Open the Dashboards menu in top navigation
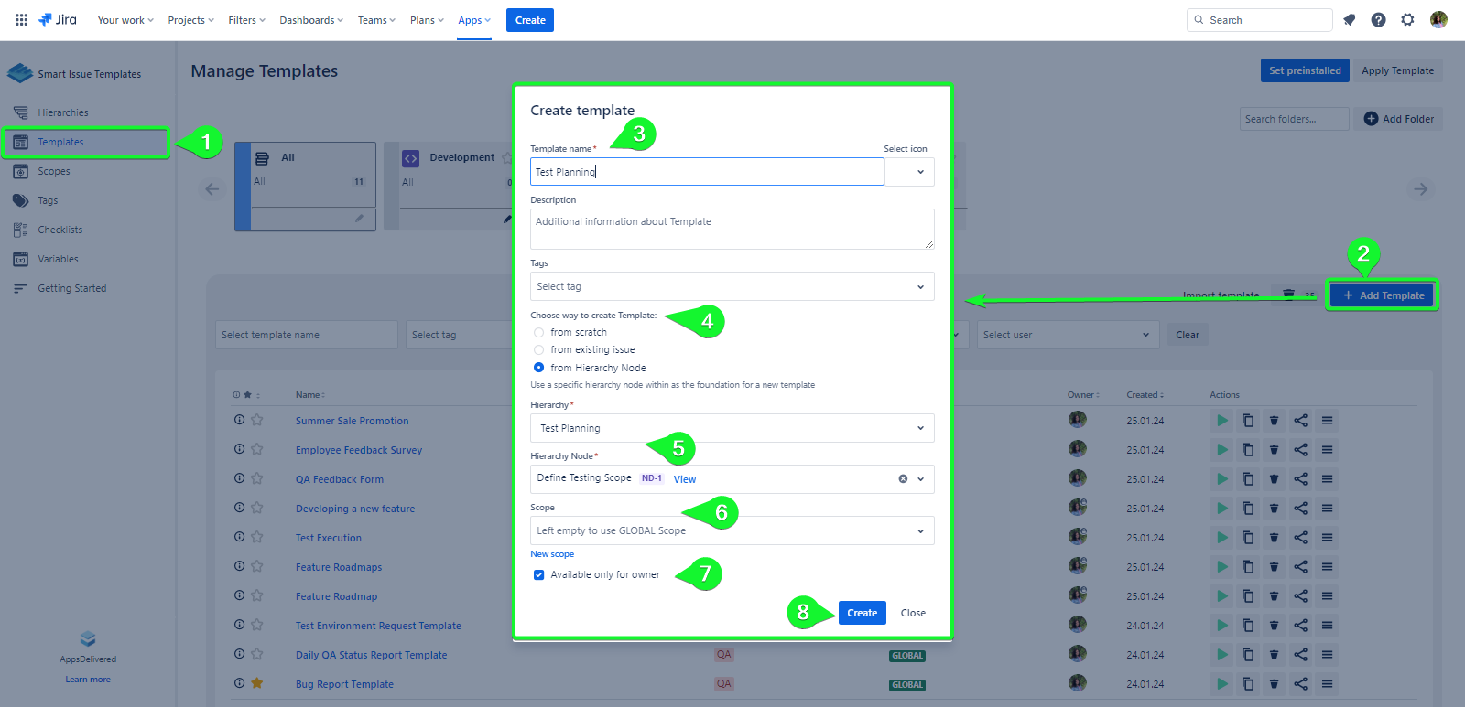Screen dimensions: 1465x707 coord(311,20)
